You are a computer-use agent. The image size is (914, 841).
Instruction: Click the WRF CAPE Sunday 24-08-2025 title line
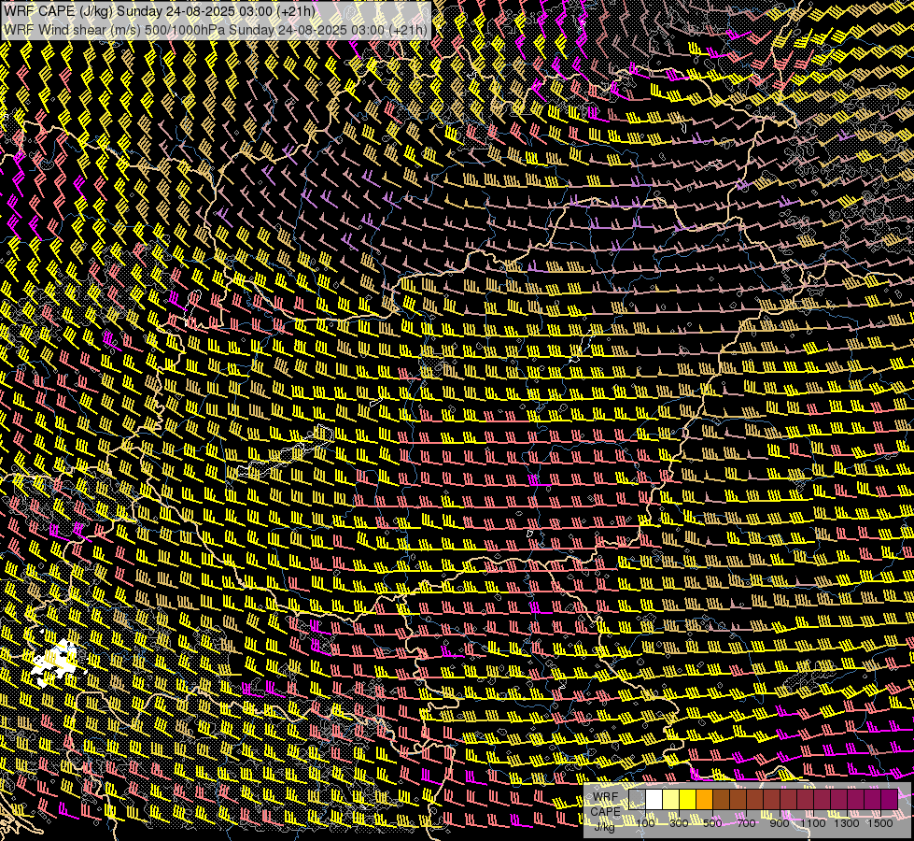click(x=159, y=11)
